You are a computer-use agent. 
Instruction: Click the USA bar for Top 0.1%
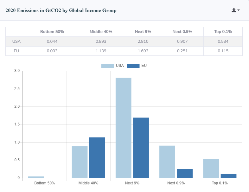click(x=211, y=168)
